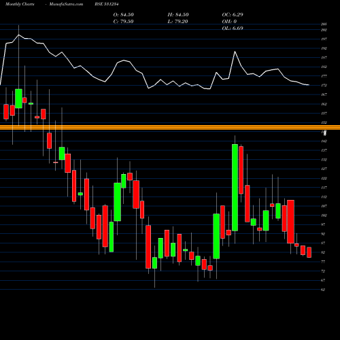The image size is (340, 340).
Task: Click the 127 price axis label
Action: (324, 169)
